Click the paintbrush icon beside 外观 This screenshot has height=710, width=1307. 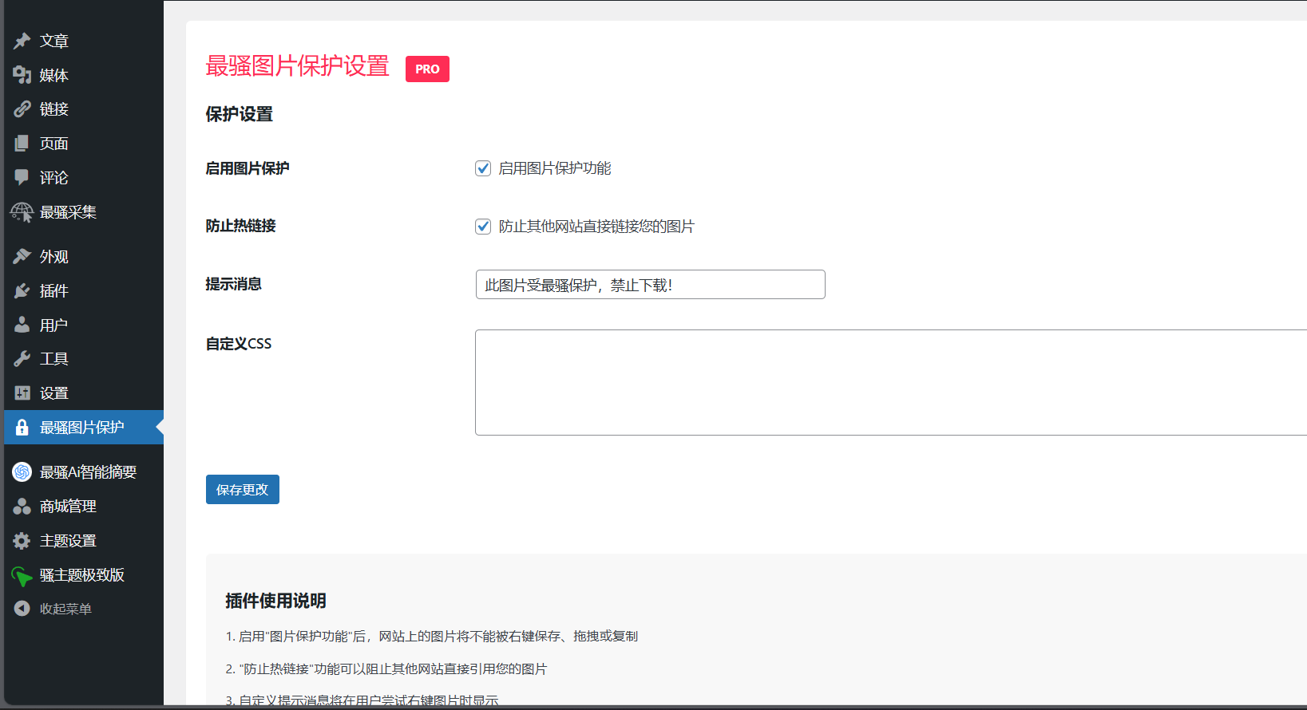(x=22, y=257)
